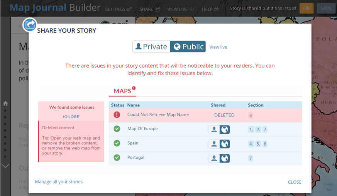Click green check icon for Map Of Europe
The width and height of the screenshot is (337, 196).
tap(117, 129)
